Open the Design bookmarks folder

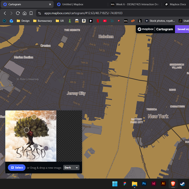[x=23, y=21]
